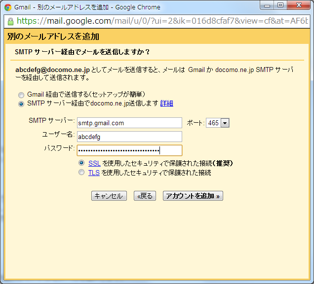Image resolution: width=314 pixels, height=284 pixels.
Task: Open the ポート dropdown showing 465
Action: (218, 123)
